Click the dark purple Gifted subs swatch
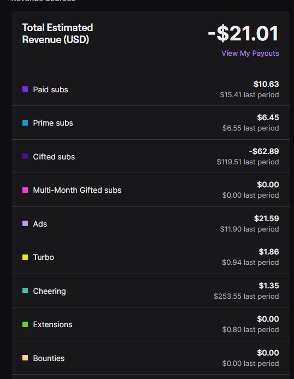 pyautogui.click(x=25, y=156)
